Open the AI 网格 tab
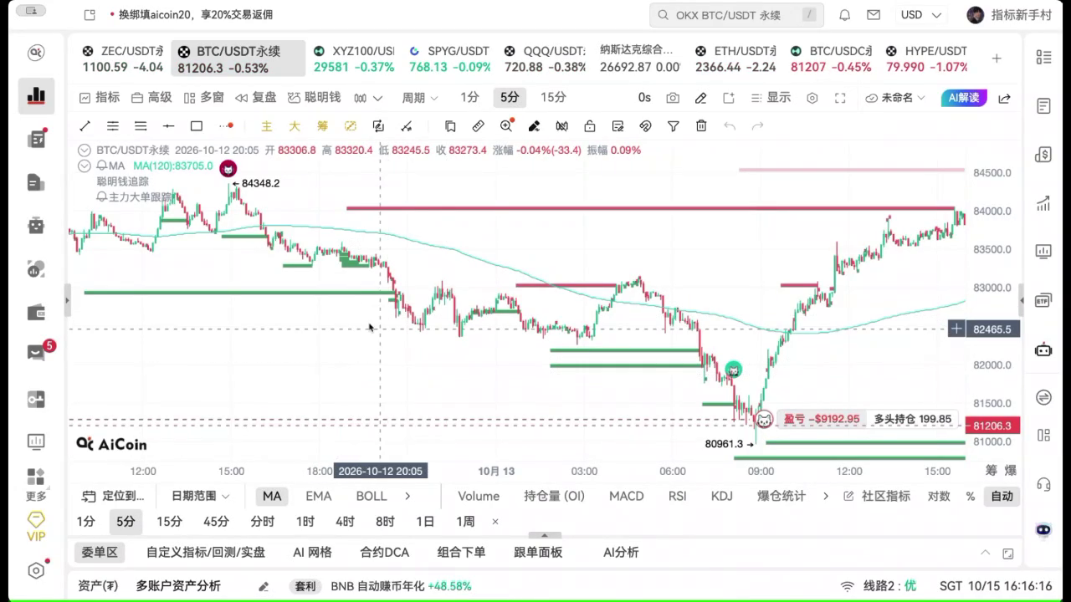Image resolution: width=1071 pixels, height=602 pixels. pyautogui.click(x=312, y=552)
